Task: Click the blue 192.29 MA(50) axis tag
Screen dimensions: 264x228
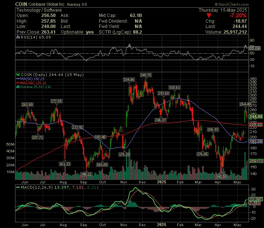Action: coord(256,141)
